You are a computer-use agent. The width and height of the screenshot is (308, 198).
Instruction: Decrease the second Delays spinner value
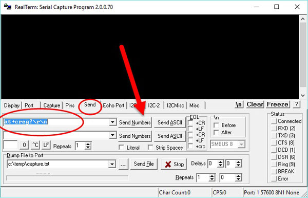[x=238, y=166]
